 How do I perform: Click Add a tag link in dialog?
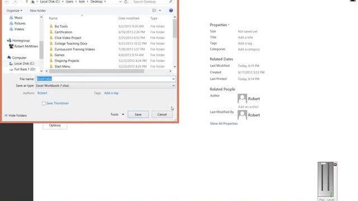(x=111, y=93)
